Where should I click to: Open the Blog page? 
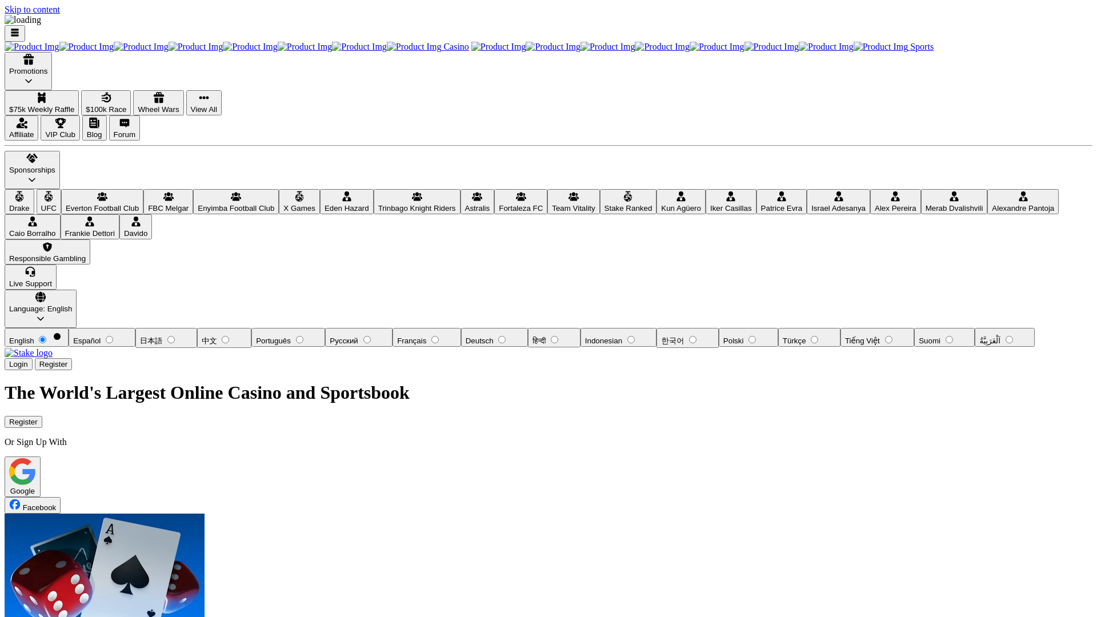coord(94,128)
